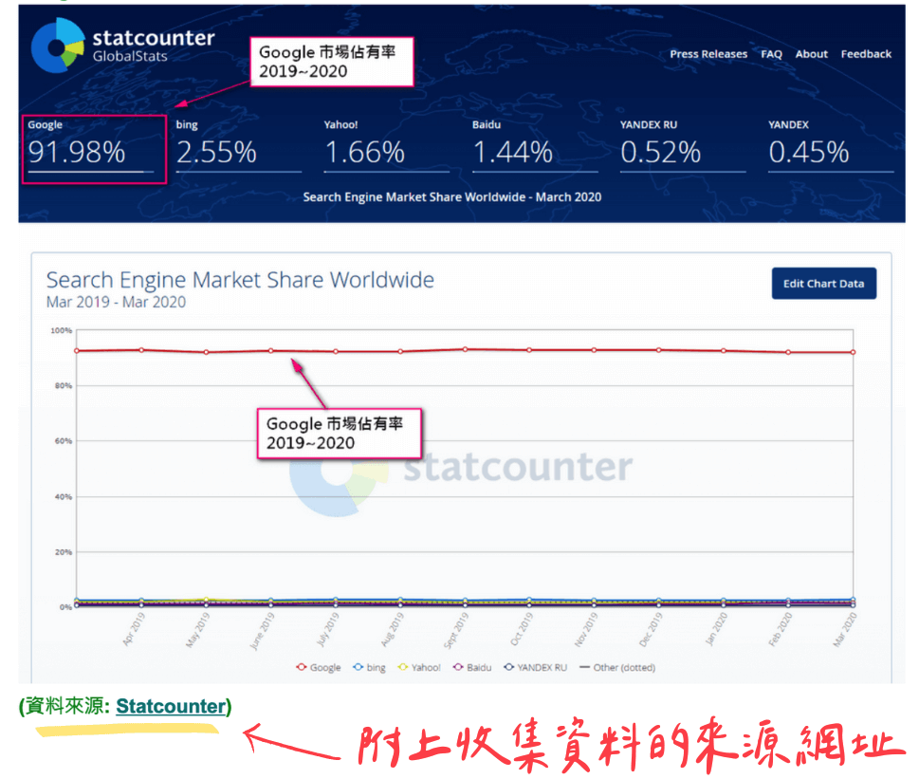Open the Statcounter source link
Screen dimensions: 919x779
[171, 706]
